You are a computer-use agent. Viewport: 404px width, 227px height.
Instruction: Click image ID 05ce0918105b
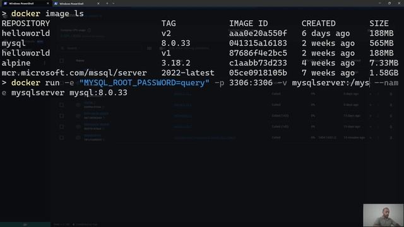click(x=258, y=73)
